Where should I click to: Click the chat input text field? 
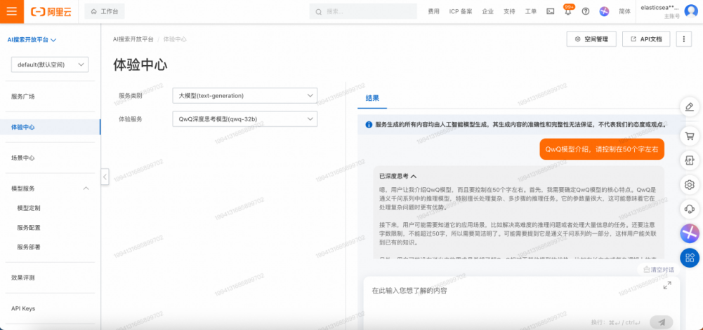506,290
